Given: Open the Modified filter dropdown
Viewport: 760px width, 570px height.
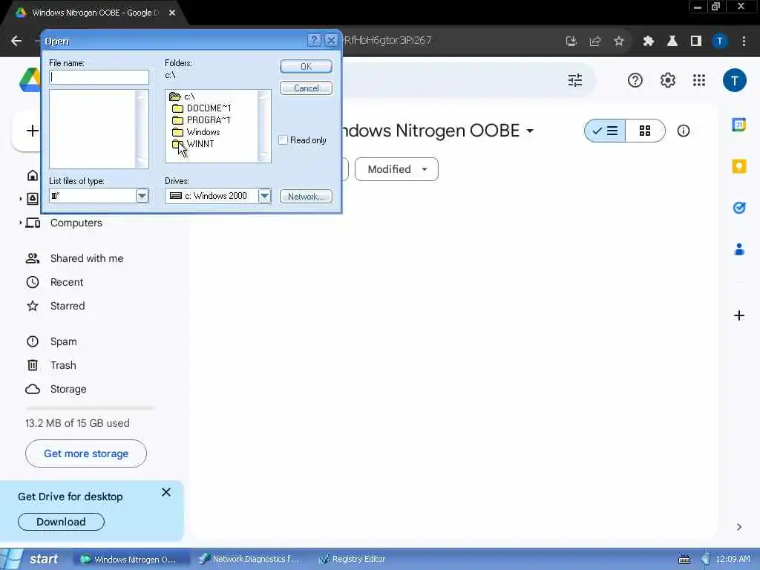Looking at the screenshot, I should point(396,169).
